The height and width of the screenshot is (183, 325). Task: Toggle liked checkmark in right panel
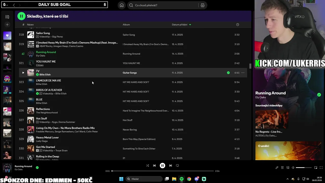click(x=319, y=95)
